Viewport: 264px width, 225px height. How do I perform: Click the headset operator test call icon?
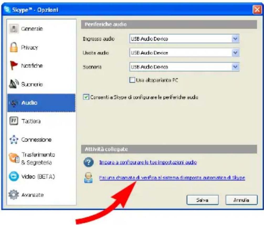coord(88,178)
